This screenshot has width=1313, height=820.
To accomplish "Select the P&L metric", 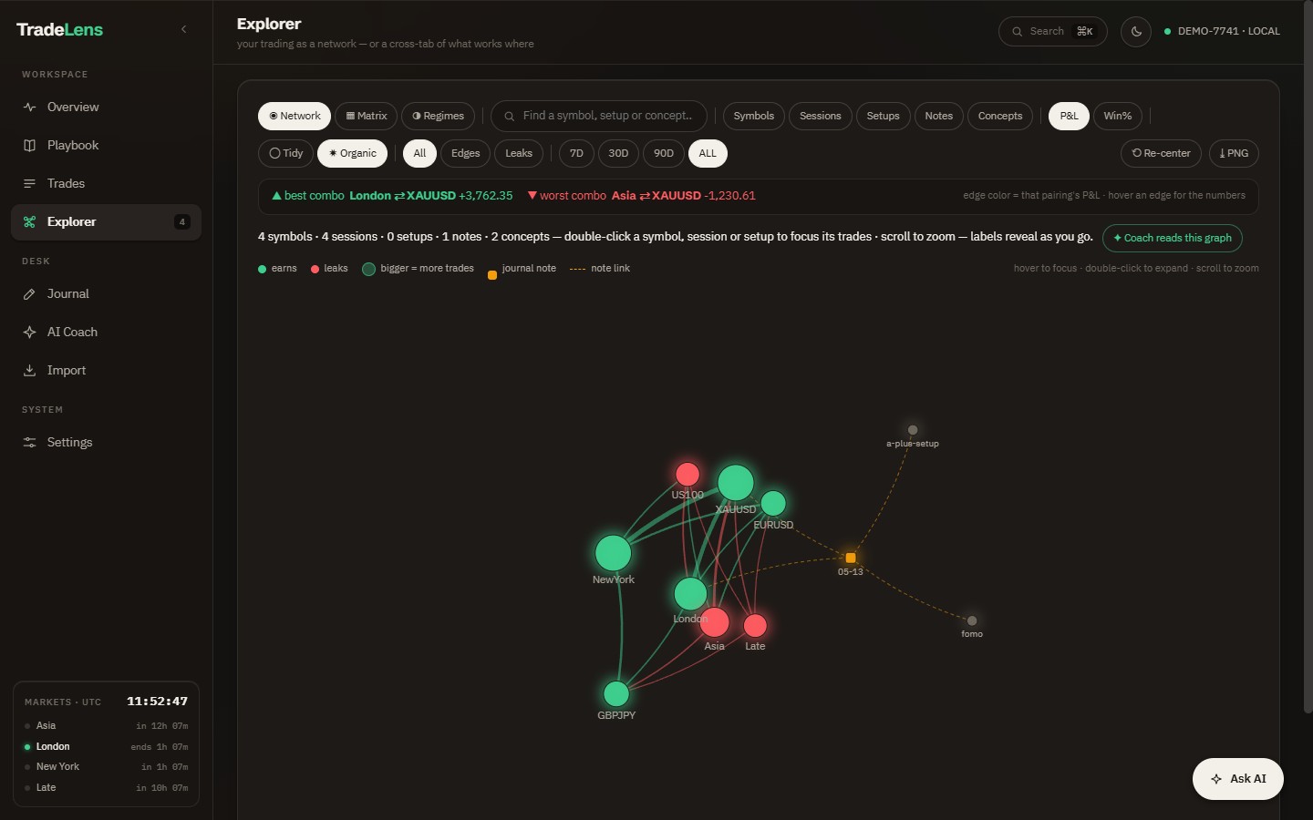I will coord(1069,116).
